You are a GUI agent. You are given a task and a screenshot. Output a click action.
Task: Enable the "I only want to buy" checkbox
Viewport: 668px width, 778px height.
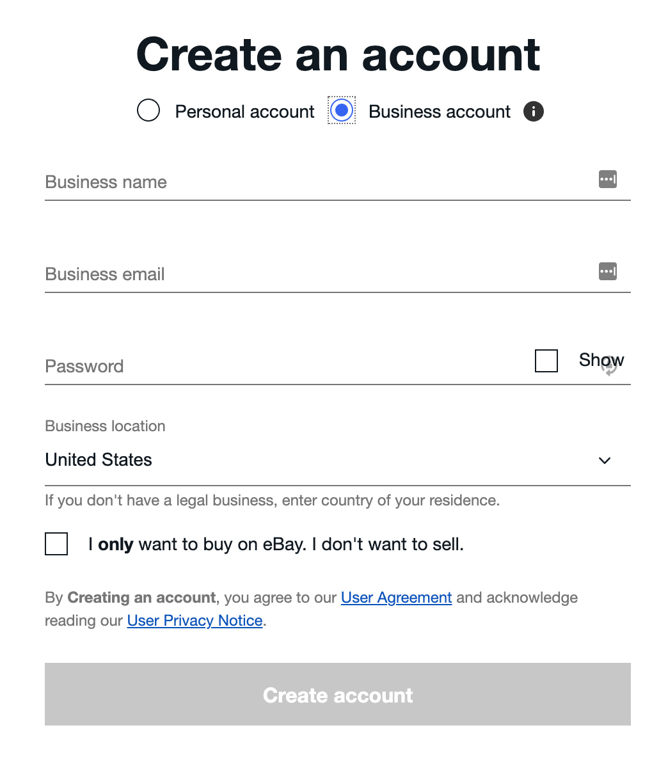click(56, 544)
